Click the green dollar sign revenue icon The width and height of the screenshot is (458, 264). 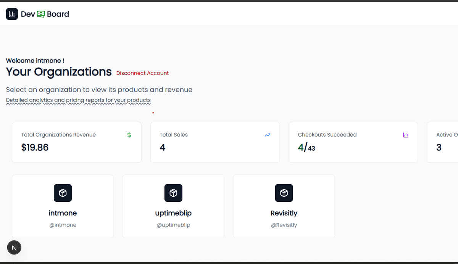click(x=129, y=135)
